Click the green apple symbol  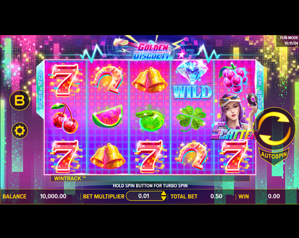pyautogui.click(x=150, y=120)
